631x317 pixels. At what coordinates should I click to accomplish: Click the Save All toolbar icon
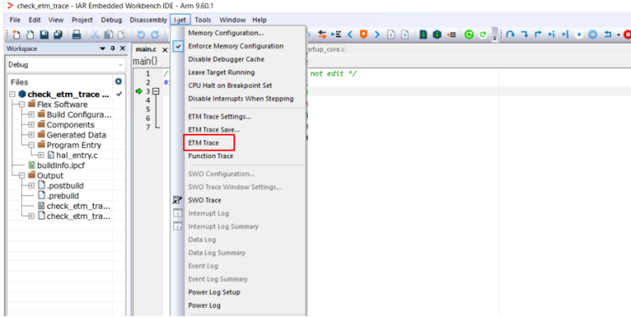(x=58, y=34)
